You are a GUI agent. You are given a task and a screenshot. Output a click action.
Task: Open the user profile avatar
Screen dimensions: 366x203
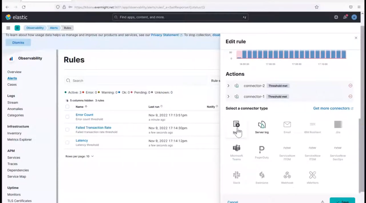point(354,17)
